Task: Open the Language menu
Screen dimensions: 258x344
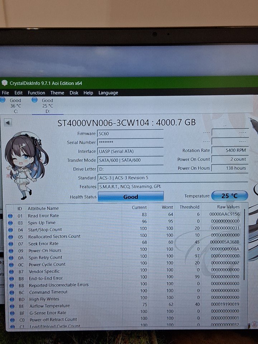Action: (108, 93)
